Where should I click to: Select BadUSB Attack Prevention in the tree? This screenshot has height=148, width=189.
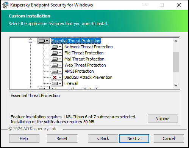click(x=88, y=77)
